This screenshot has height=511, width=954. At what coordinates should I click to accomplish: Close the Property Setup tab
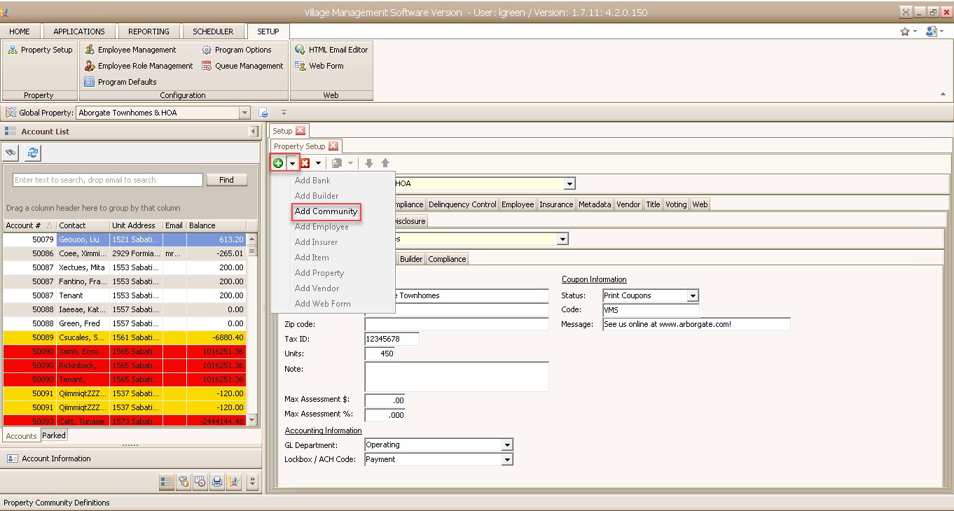[333, 146]
